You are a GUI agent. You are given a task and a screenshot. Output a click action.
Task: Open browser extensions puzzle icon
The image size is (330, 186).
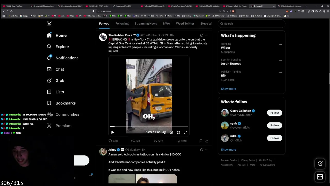point(299,11)
